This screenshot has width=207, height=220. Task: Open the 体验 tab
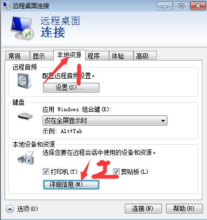click(121, 56)
